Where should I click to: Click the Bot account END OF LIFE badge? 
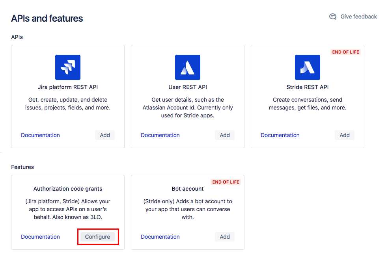click(226, 182)
